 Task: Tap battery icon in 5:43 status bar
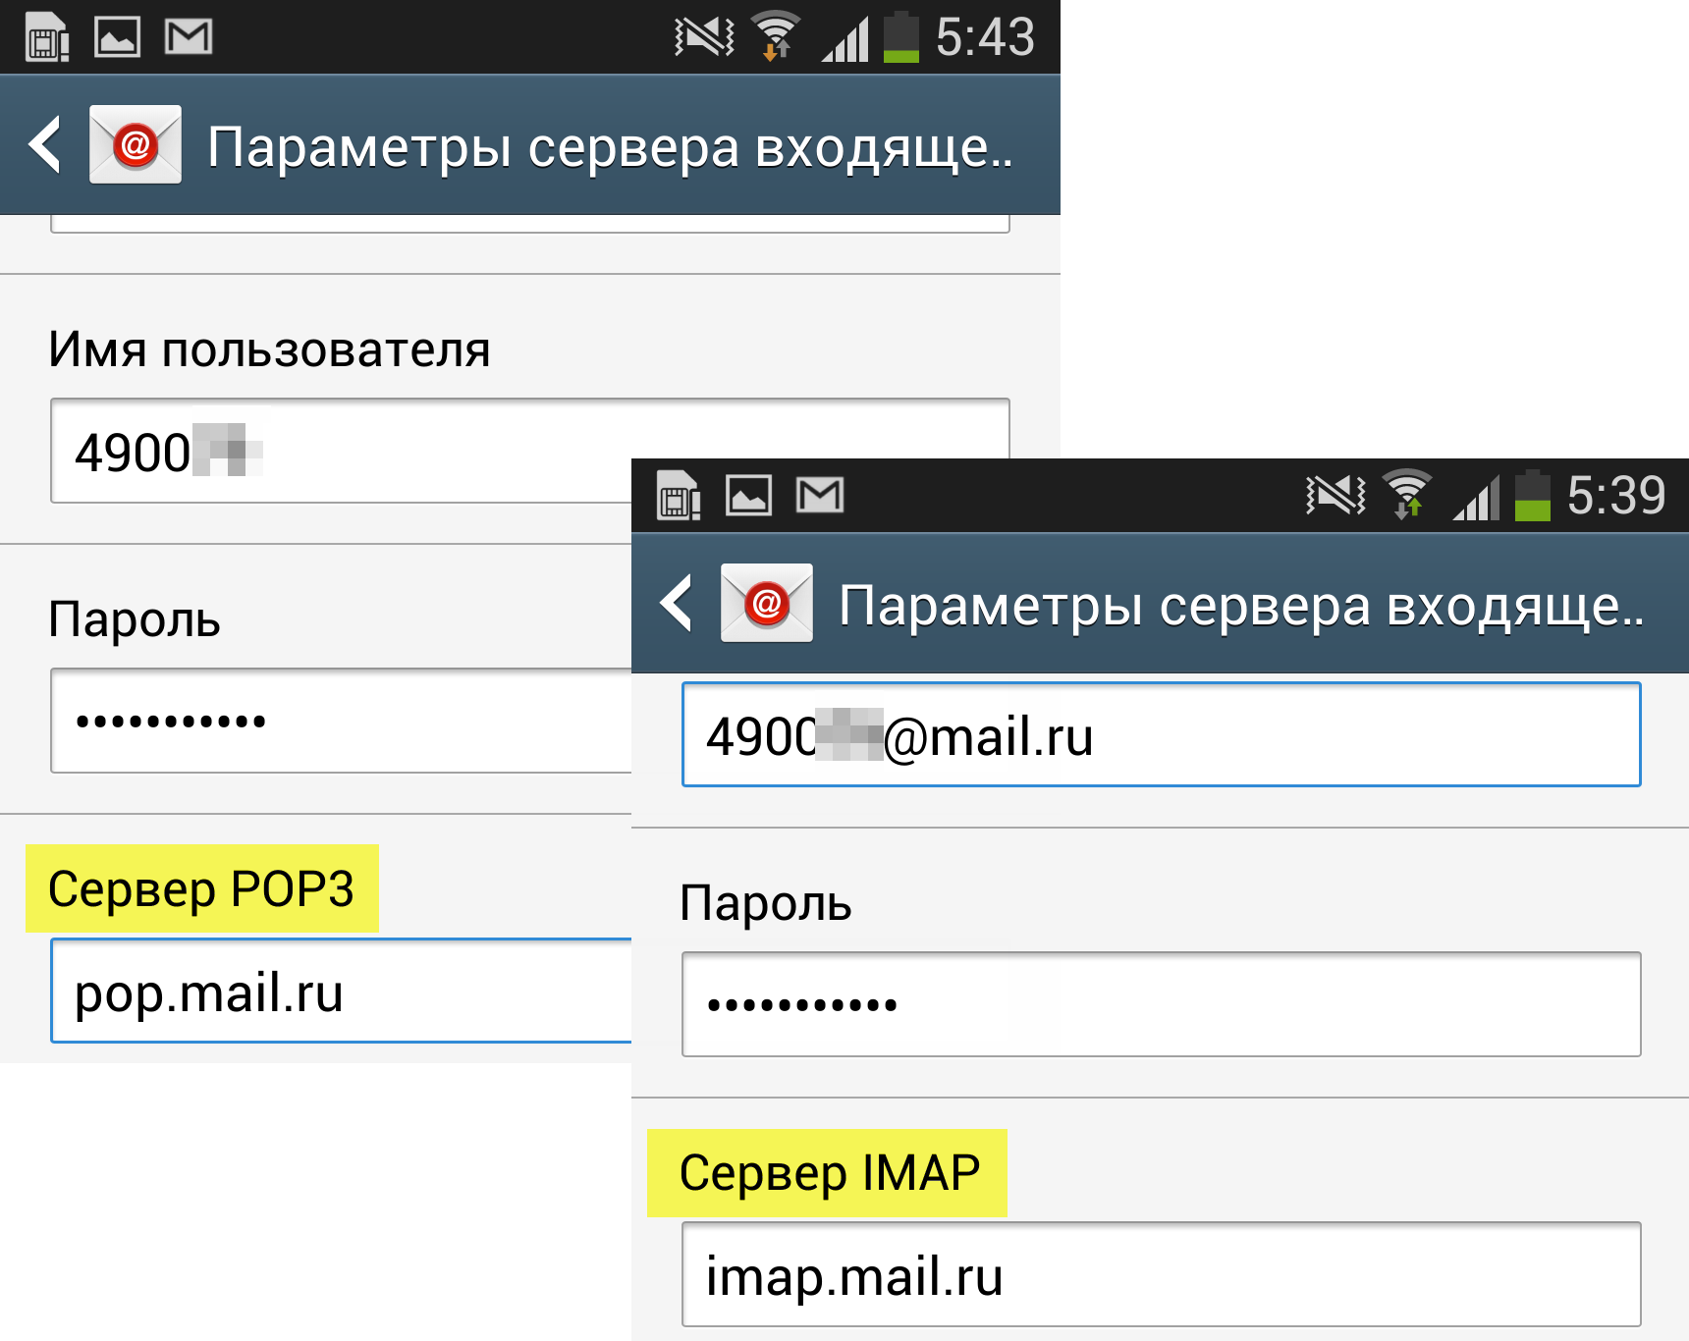901,37
